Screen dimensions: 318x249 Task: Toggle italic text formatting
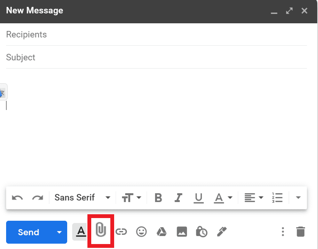(x=178, y=198)
